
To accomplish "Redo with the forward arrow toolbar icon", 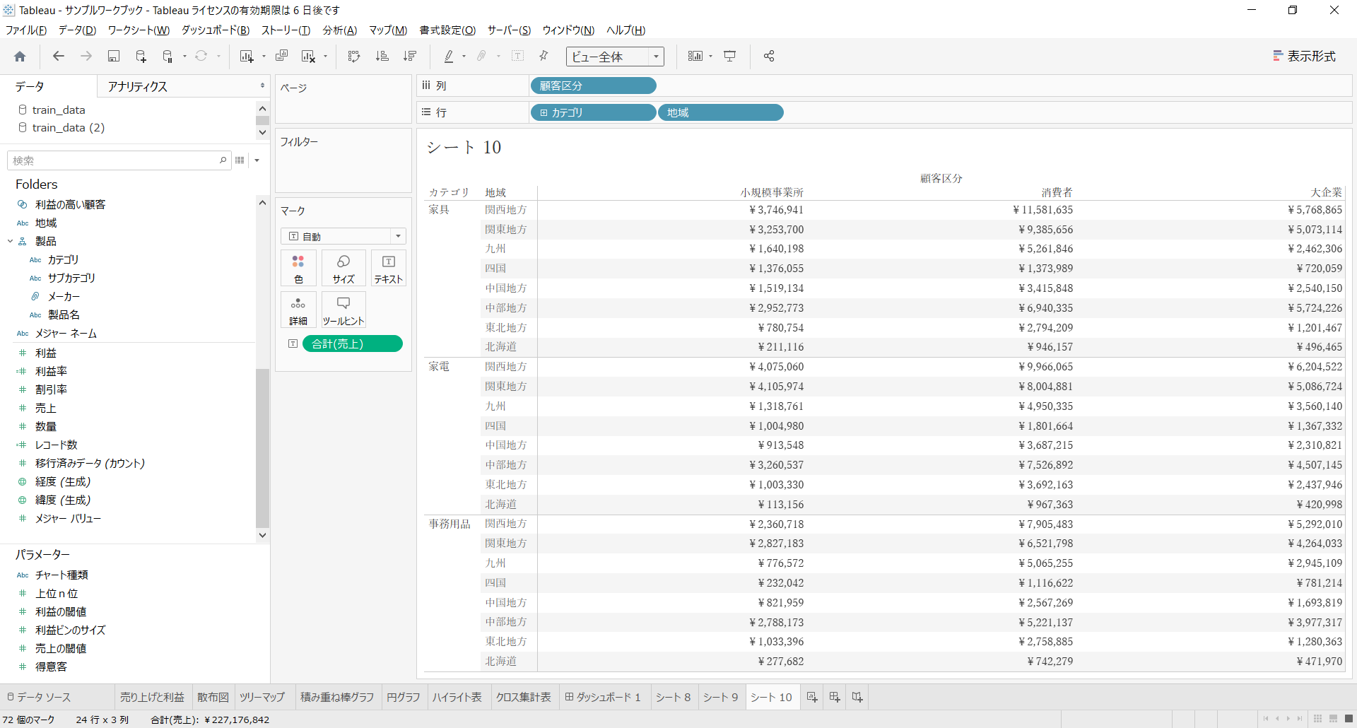I will click(x=86, y=57).
